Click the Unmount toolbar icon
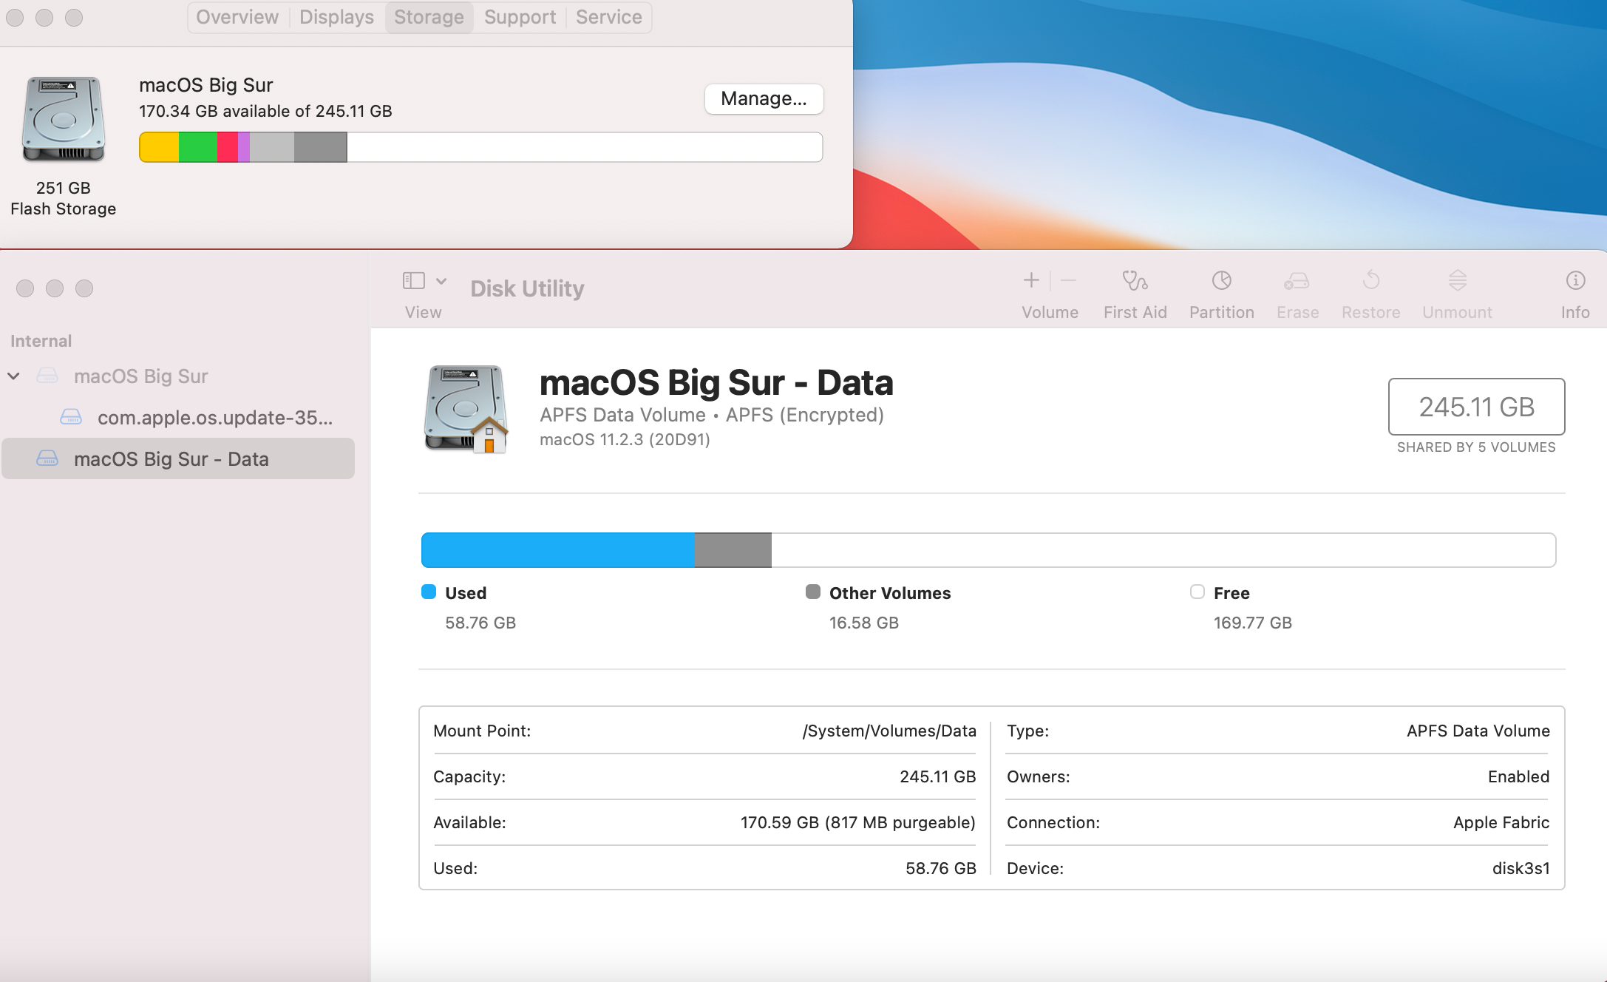The image size is (1607, 982). coord(1457,281)
